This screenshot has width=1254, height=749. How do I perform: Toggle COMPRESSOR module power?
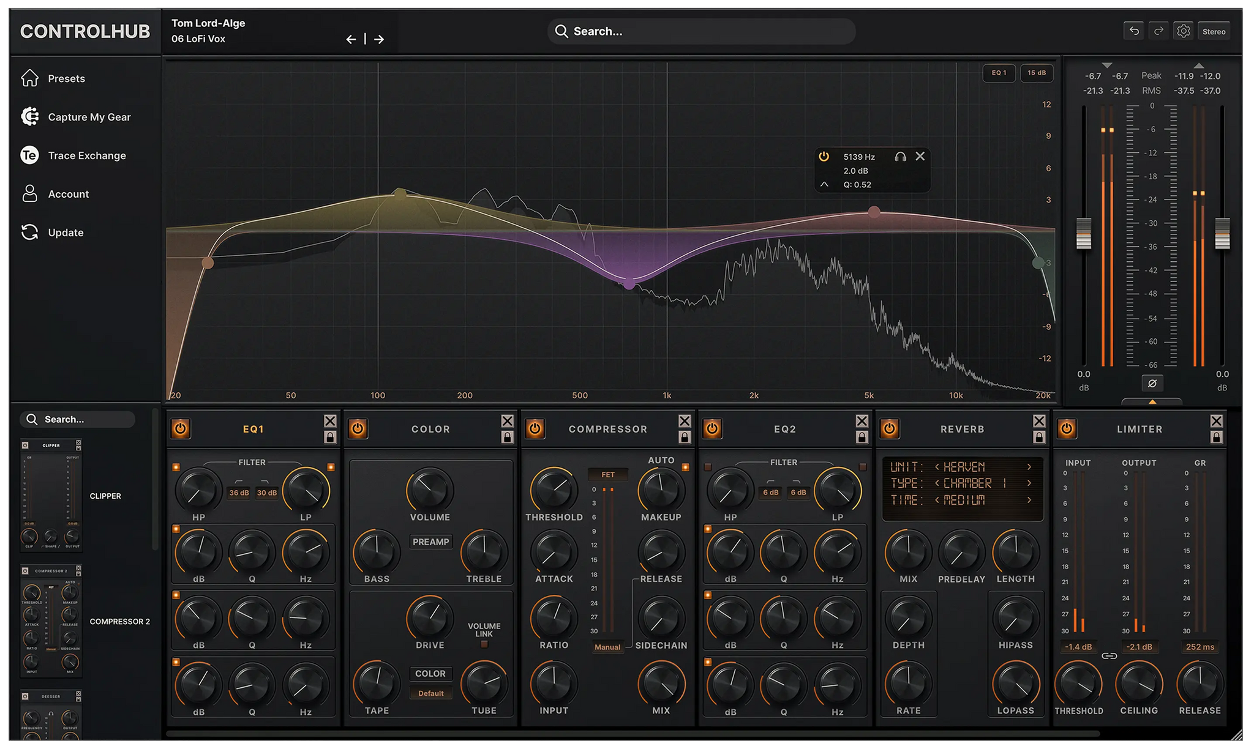pos(535,428)
